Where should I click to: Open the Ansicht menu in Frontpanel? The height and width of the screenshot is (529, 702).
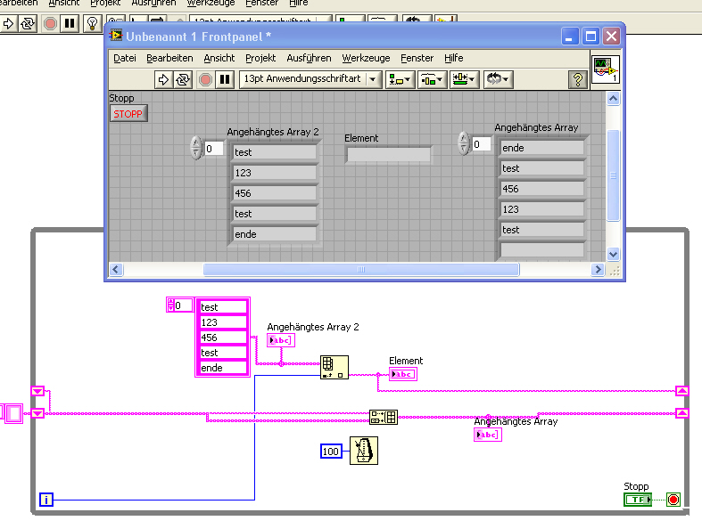(x=219, y=58)
